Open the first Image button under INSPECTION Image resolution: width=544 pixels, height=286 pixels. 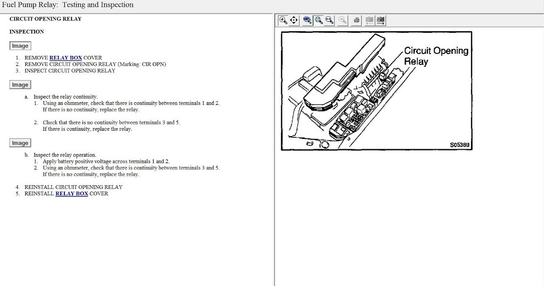[x=20, y=46]
